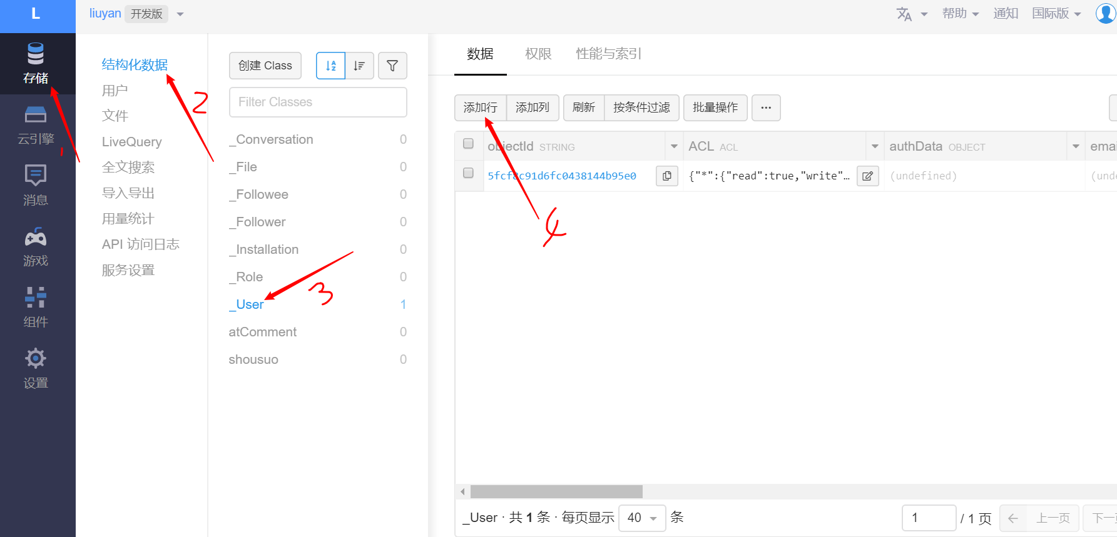Open the 组件 components section
The height and width of the screenshot is (537, 1117).
coord(36,308)
